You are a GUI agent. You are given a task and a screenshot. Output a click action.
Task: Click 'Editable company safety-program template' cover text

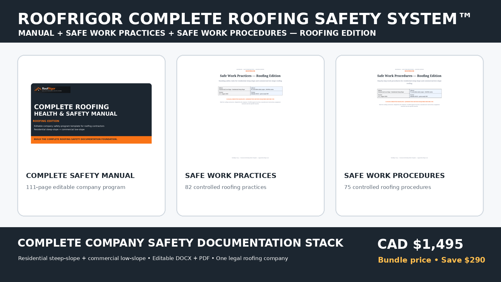coord(69,126)
